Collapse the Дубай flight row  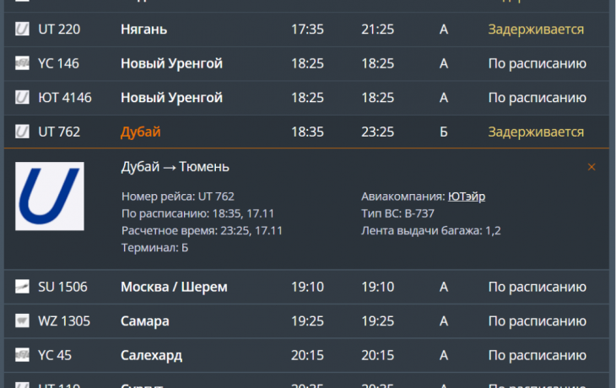coord(141,132)
